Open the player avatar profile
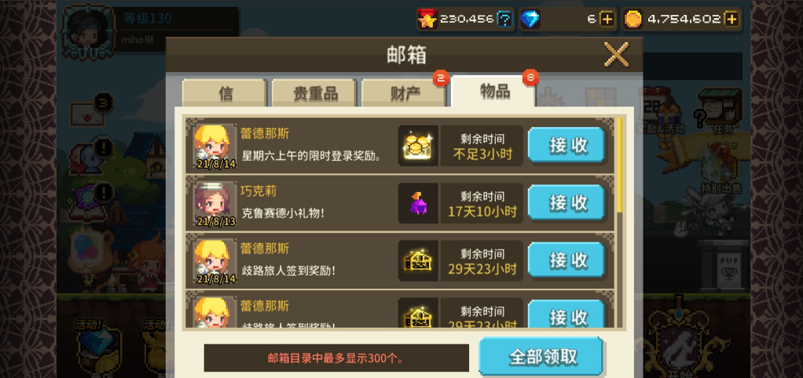Image resolution: width=803 pixels, height=378 pixels. tap(87, 31)
